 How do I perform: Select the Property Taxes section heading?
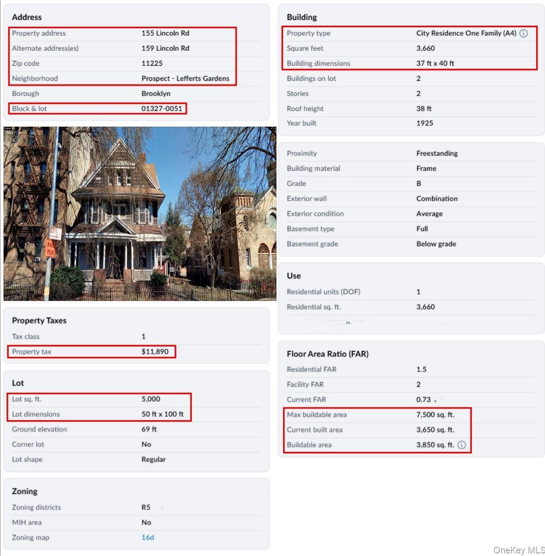click(x=39, y=321)
